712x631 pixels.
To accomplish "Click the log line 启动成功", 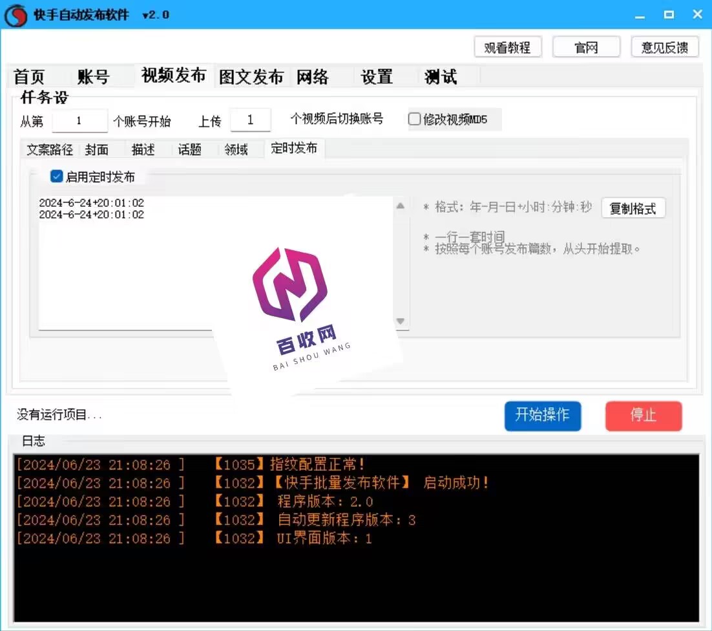I will (x=253, y=482).
